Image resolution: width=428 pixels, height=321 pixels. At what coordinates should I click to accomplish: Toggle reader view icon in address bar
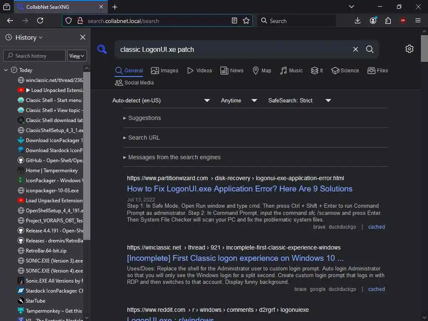tap(234, 21)
